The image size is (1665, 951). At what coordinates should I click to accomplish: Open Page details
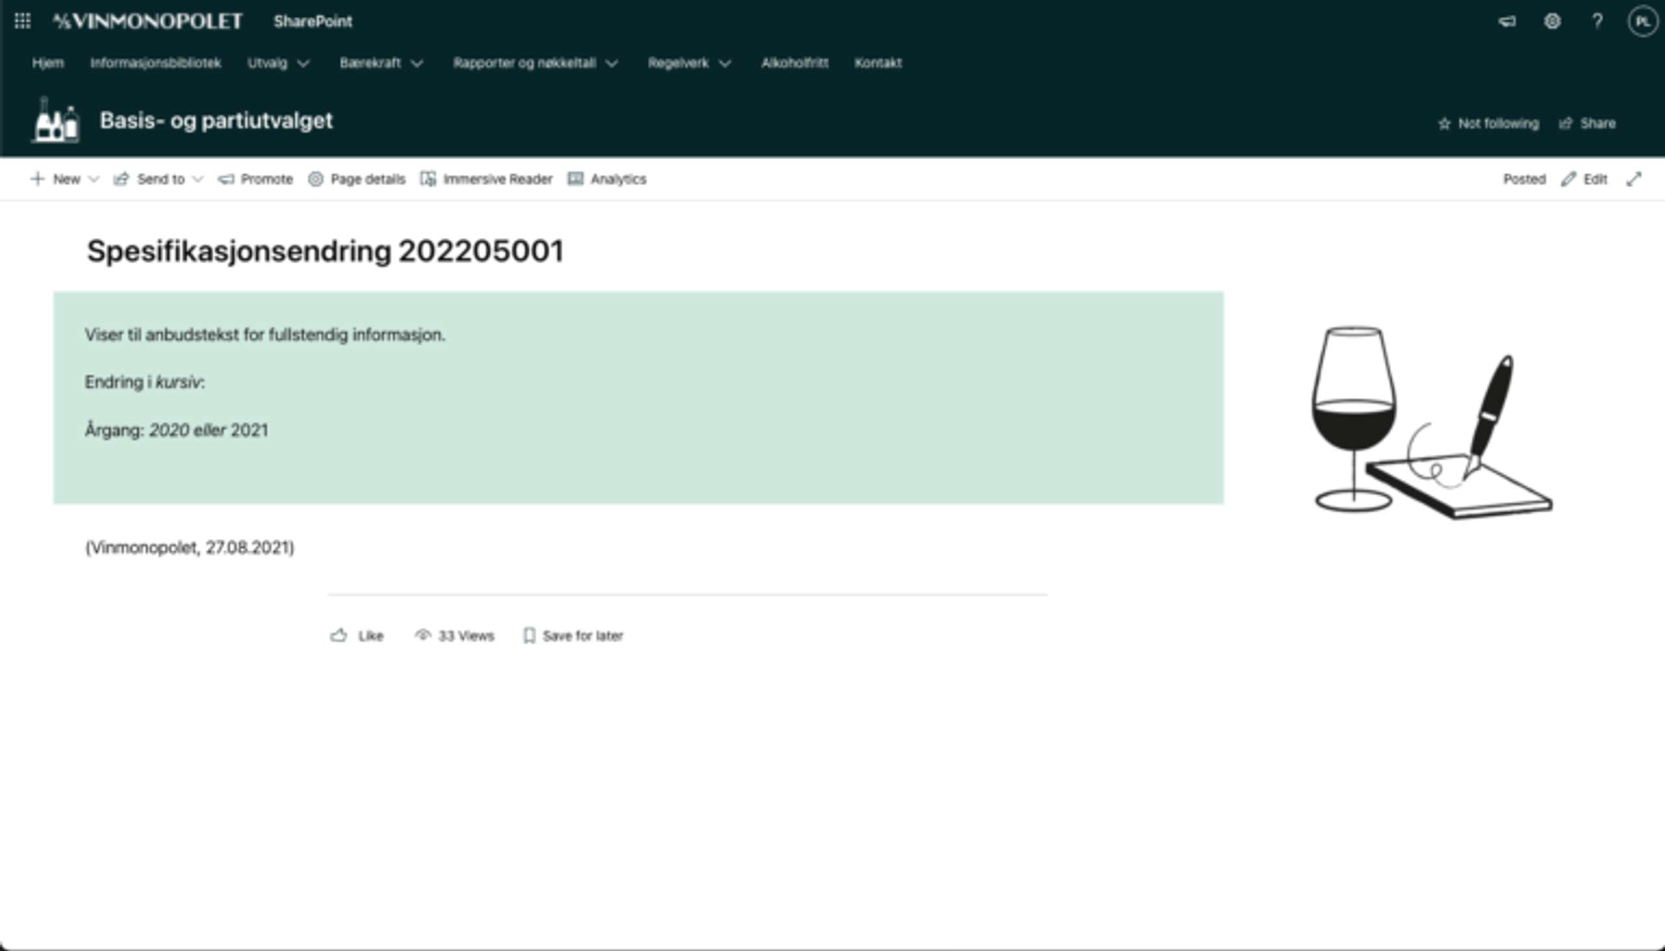click(357, 179)
